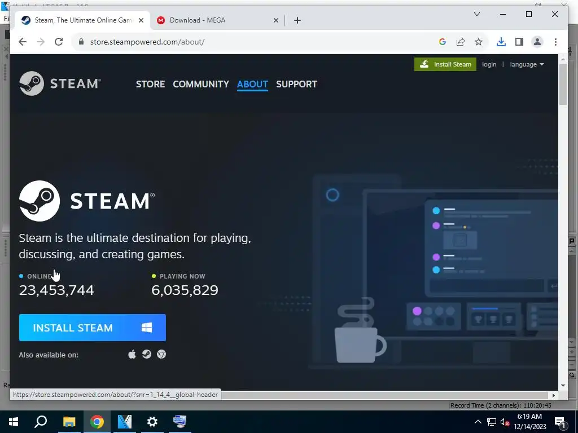Expand the tab search chevron
Image resolution: width=578 pixels, height=433 pixels.
coord(476,14)
